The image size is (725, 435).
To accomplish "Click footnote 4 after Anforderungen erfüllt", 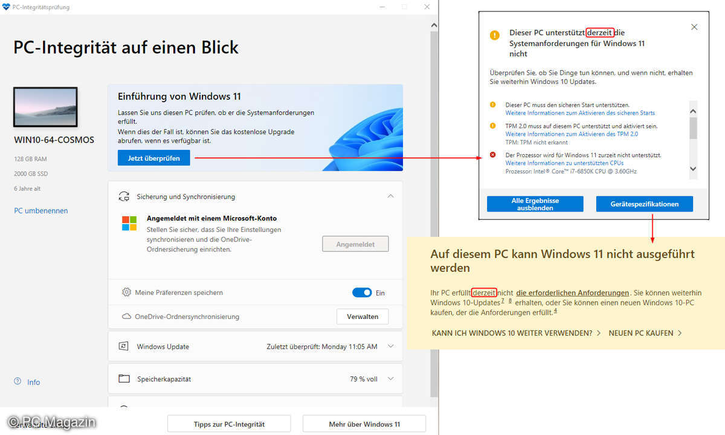I will click(555, 311).
